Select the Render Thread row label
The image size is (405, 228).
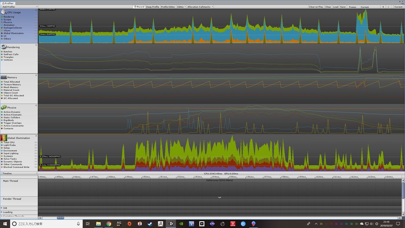pos(12,199)
